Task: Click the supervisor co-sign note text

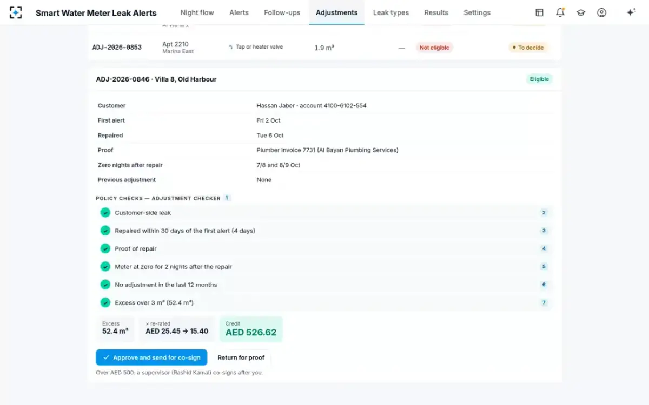Action: (180, 373)
